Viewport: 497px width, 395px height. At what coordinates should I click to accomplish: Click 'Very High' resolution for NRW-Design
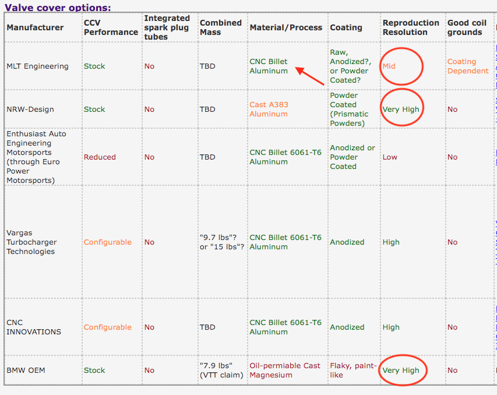tap(401, 110)
